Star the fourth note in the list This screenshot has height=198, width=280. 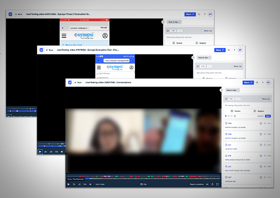[265, 155]
